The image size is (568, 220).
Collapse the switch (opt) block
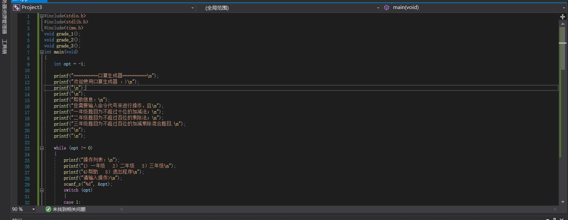click(x=42, y=190)
